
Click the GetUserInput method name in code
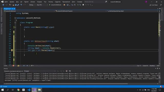point(40,41)
